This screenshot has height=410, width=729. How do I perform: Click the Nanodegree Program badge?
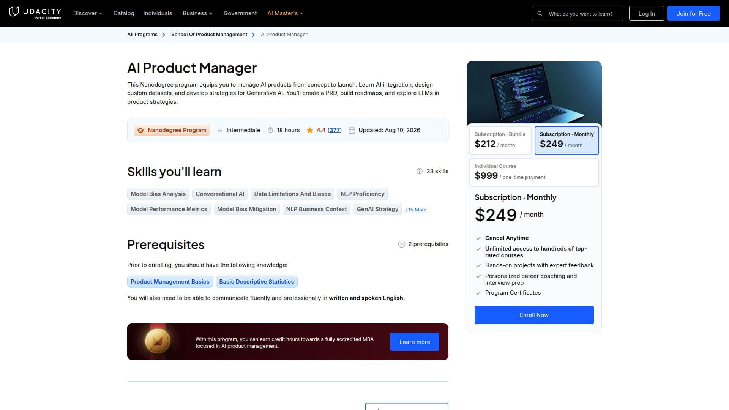point(172,130)
